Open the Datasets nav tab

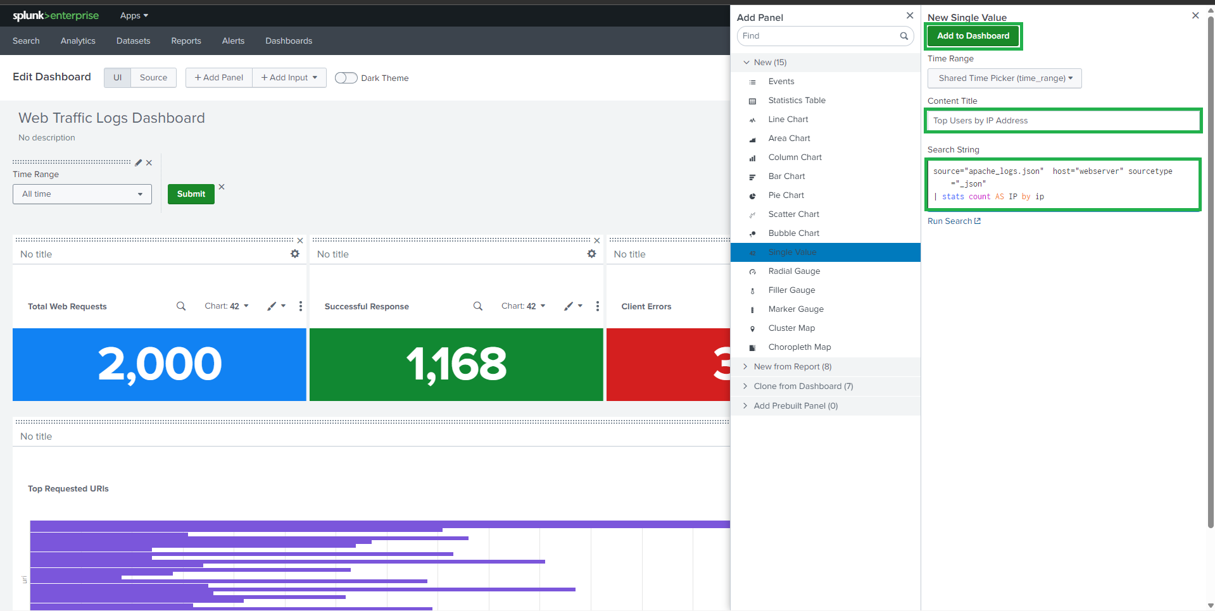(x=134, y=41)
